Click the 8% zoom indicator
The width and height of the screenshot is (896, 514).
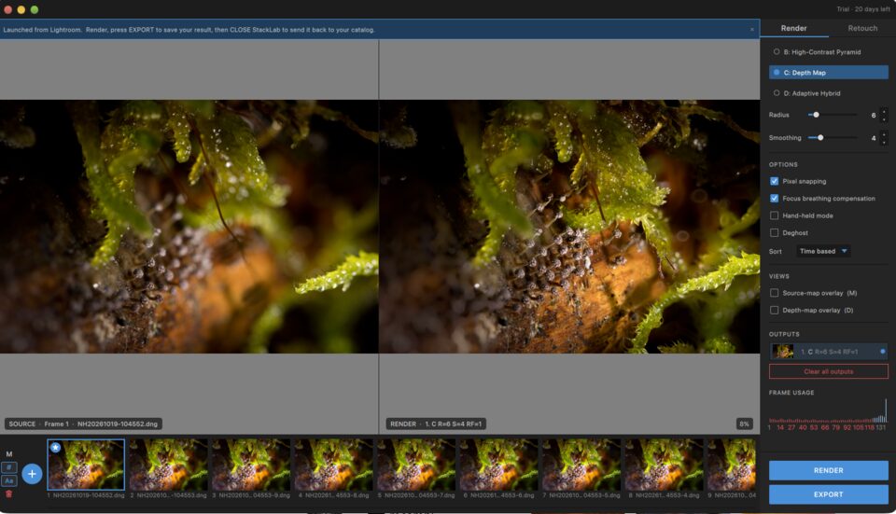tap(744, 424)
